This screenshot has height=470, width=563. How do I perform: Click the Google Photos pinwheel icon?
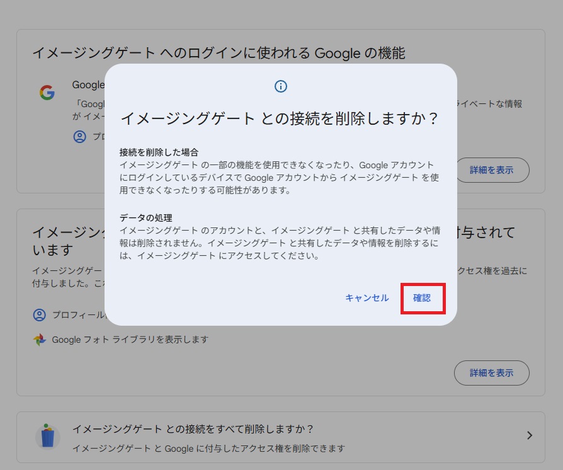[40, 340]
